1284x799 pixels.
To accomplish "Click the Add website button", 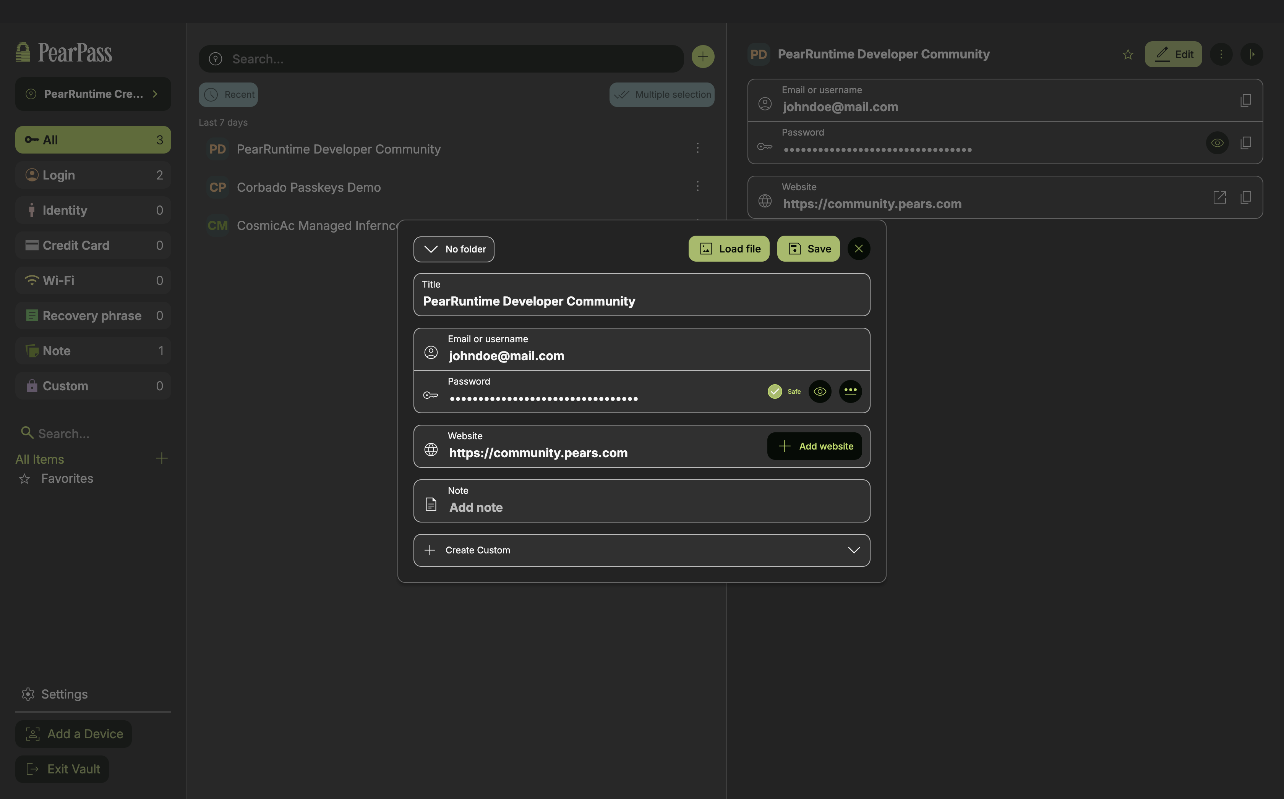I will tap(814, 446).
